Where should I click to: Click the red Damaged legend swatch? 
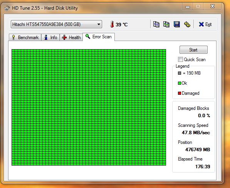pyautogui.click(x=180, y=93)
